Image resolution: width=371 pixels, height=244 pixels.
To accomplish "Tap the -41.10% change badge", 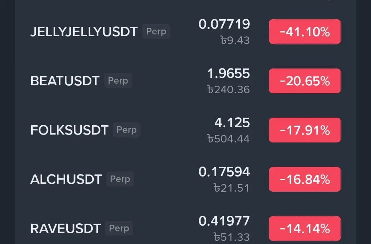I will point(305,32).
